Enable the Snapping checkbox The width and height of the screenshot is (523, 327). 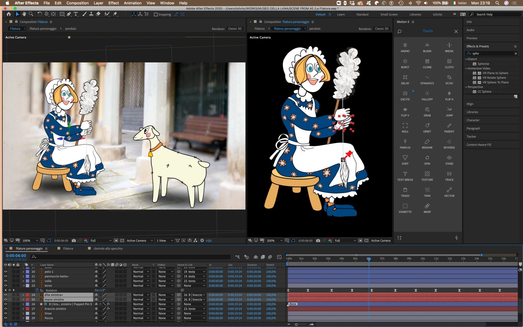click(x=156, y=14)
